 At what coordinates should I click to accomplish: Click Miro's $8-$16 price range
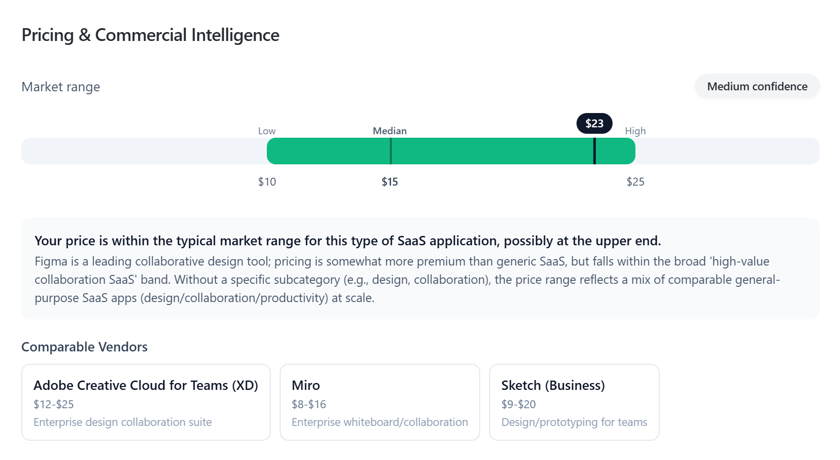(309, 404)
